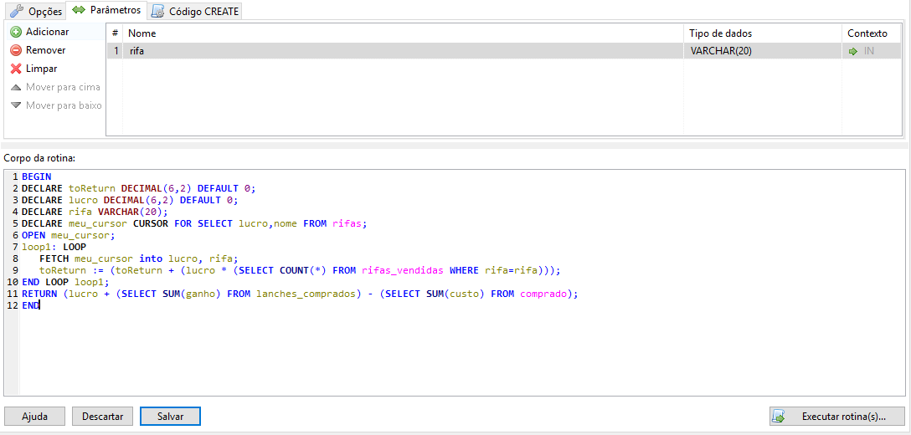Screen dimensions: 911x435
Task: Click the Contexto column header
Action: click(872, 33)
